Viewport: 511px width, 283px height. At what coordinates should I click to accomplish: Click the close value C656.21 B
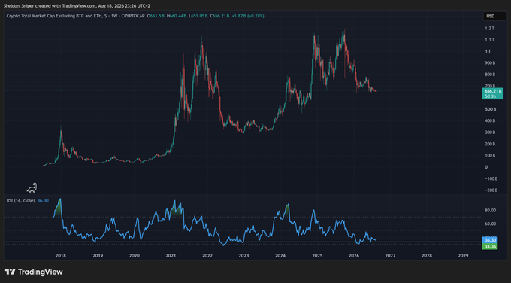click(219, 16)
